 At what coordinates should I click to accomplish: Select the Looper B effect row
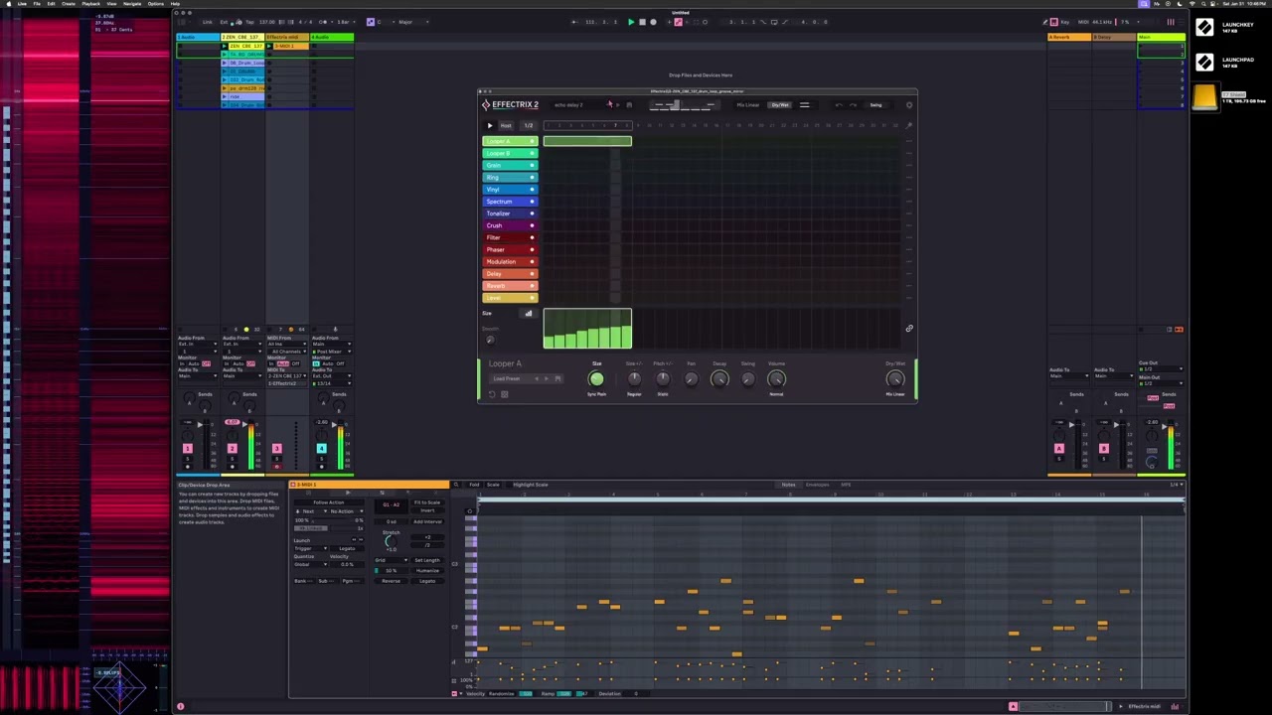(510, 153)
